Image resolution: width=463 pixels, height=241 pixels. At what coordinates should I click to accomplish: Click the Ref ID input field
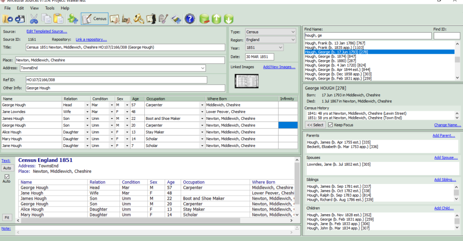tap(116, 80)
